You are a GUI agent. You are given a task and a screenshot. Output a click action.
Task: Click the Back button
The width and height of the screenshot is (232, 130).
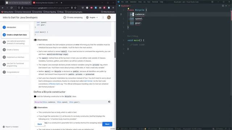(40, 124)
